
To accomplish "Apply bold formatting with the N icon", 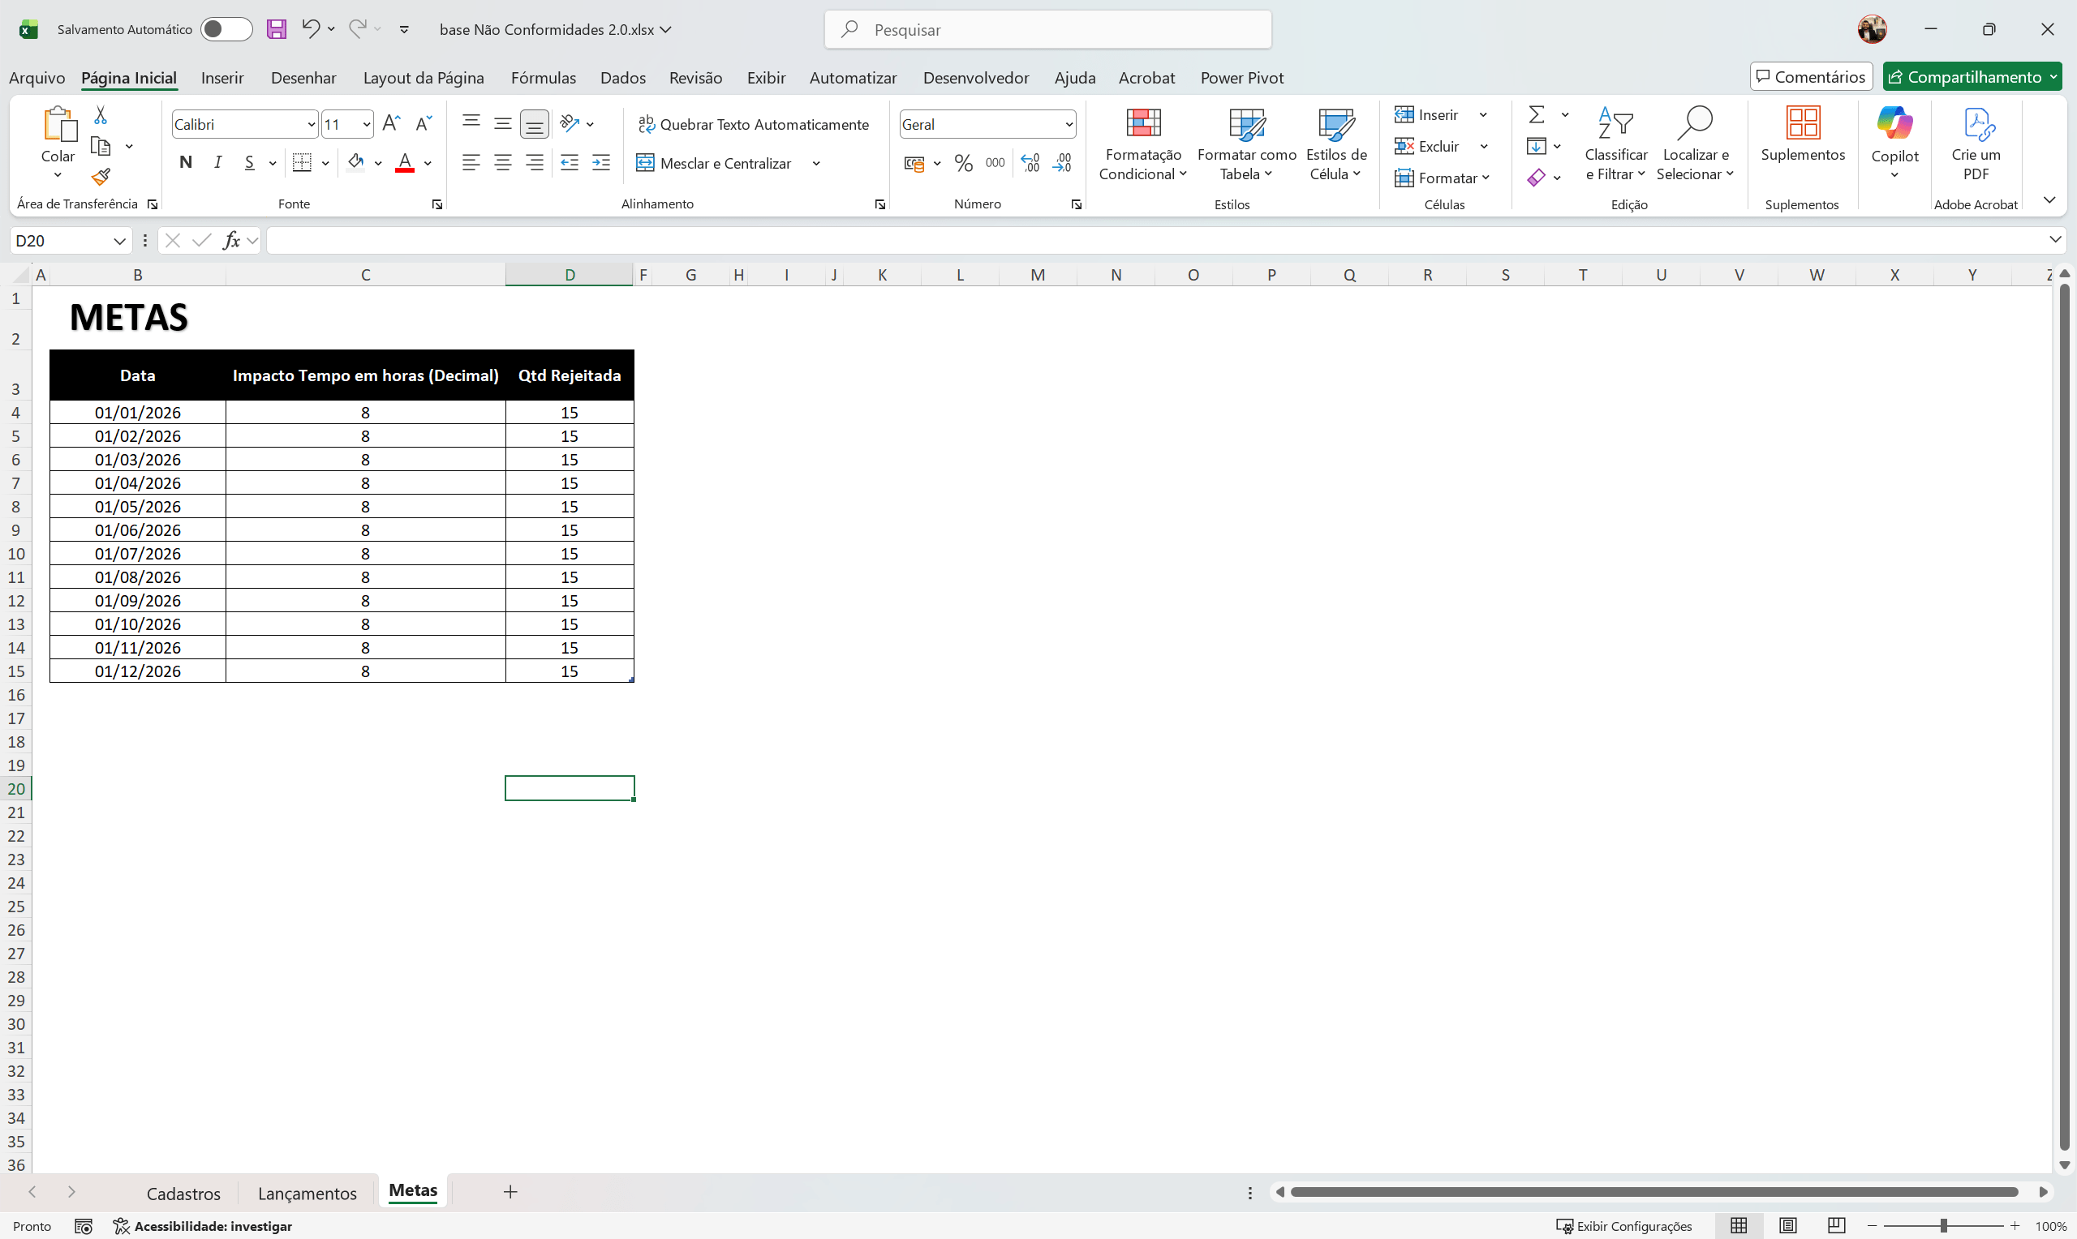I will point(186,162).
